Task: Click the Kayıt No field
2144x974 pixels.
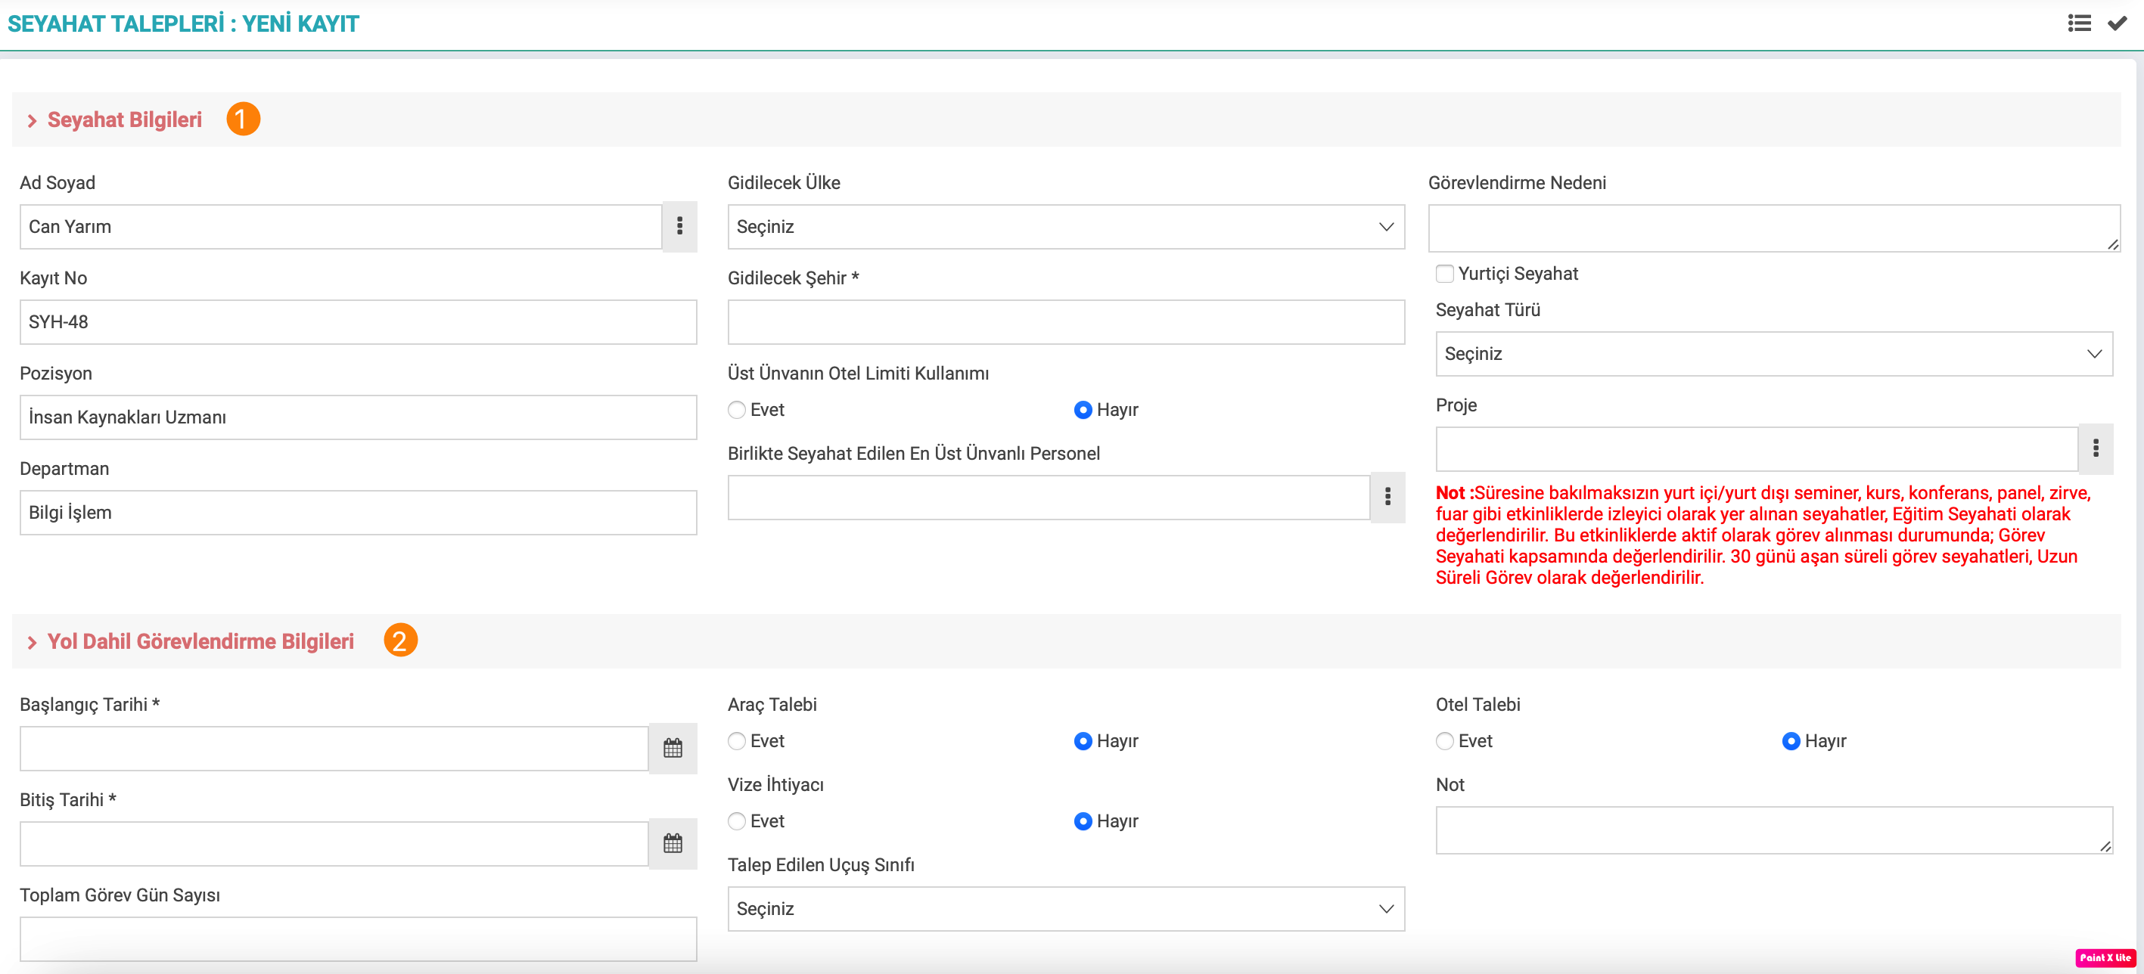Action: 358,323
